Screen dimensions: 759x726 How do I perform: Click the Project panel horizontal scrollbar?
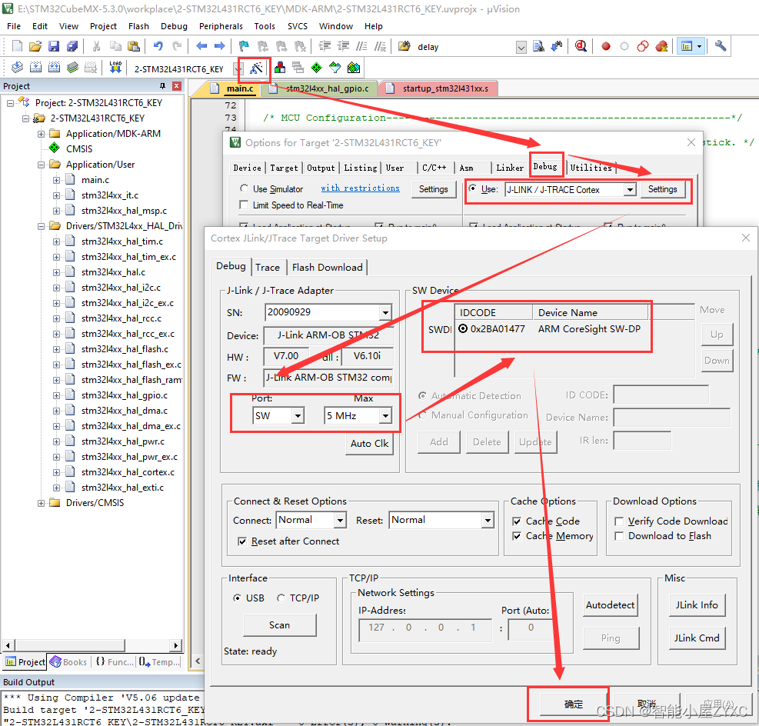[92, 645]
